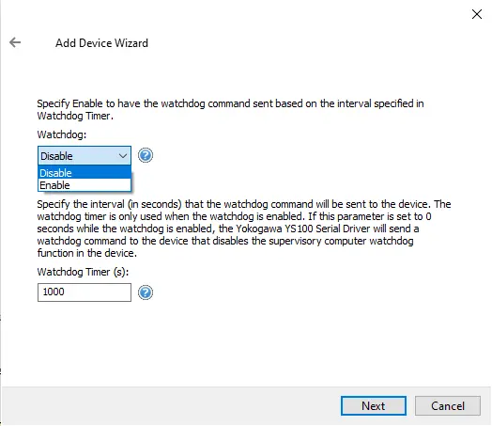The width and height of the screenshot is (492, 426).
Task: Click the Watchdog dropdown chevron arrow
Action: pos(123,156)
